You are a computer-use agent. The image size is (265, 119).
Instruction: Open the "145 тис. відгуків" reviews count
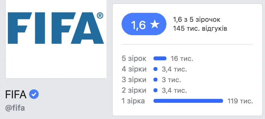click(x=200, y=28)
